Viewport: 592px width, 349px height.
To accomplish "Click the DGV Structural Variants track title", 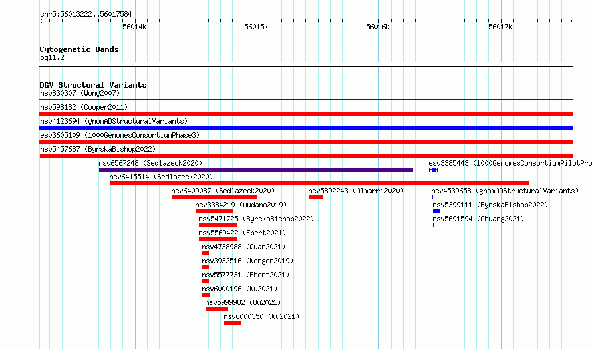I will [x=93, y=85].
